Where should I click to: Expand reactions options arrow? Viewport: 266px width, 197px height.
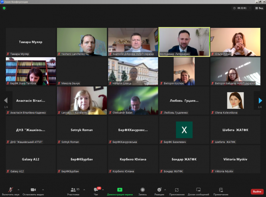(x=165, y=190)
